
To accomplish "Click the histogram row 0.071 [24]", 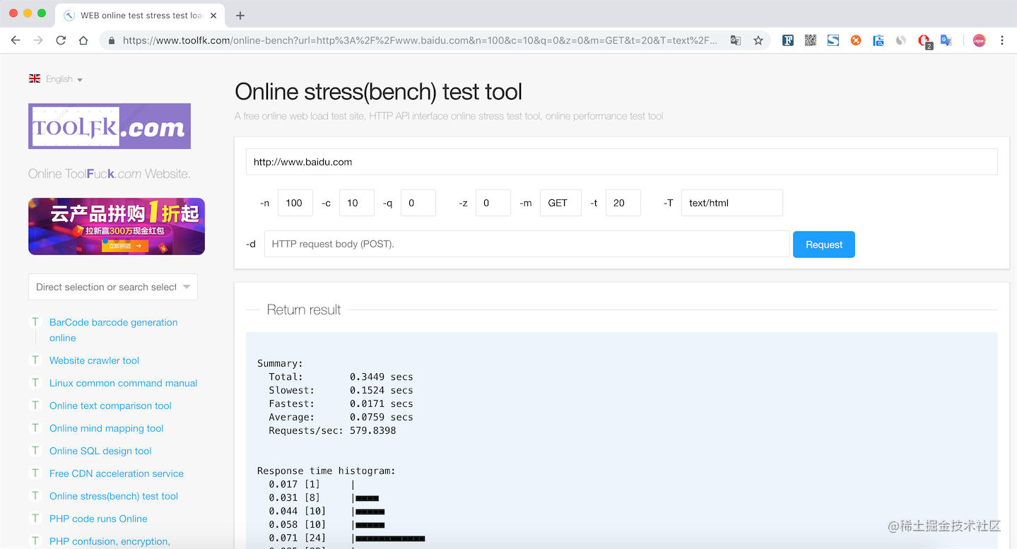I will (x=346, y=538).
